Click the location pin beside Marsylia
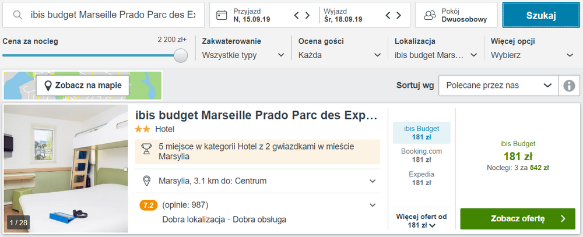The image size is (583, 237). 146,181
